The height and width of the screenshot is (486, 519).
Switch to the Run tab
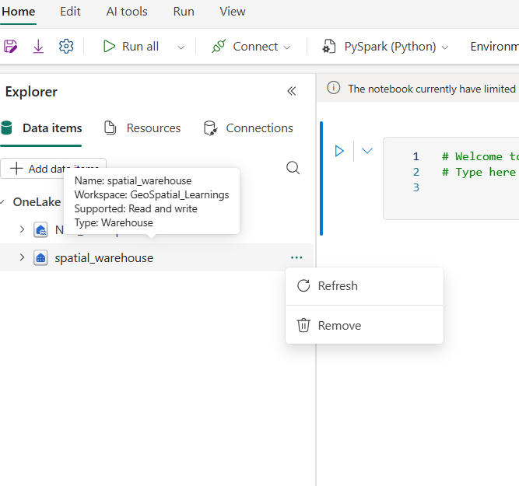tap(184, 12)
